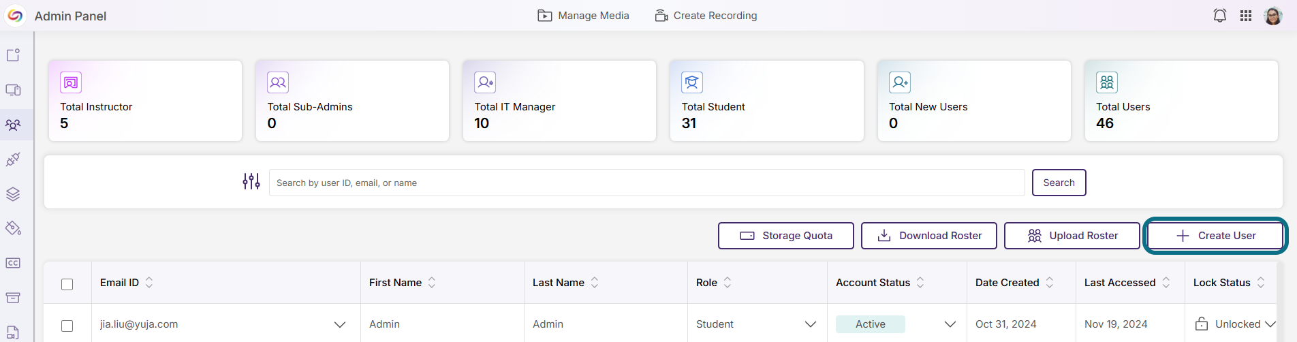The image size is (1297, 342).
Task: Open the closed captions sidebar icon
Action: pos(13,263)
